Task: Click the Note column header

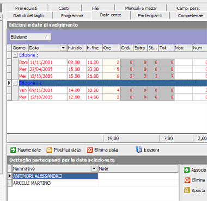Action: click(x=138, y=168)
